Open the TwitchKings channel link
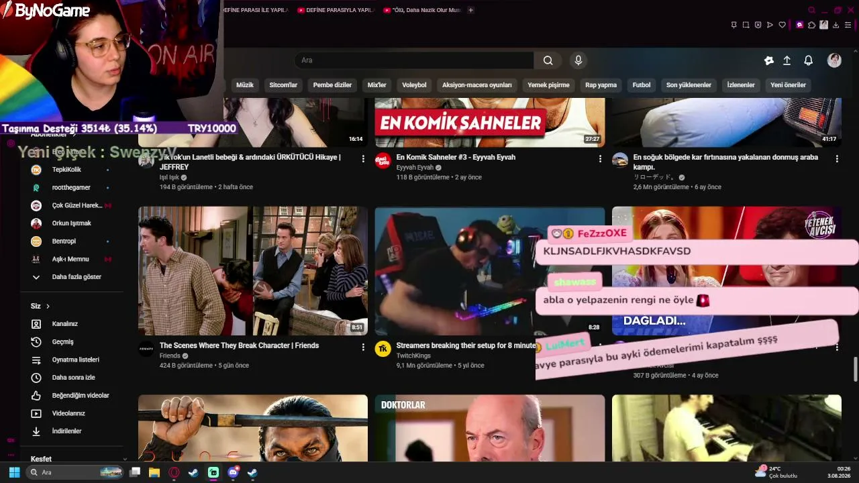Viewport: 859px width, 483px height. click(412, 356)
